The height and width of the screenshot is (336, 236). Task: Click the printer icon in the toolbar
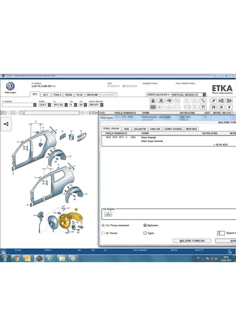click(x=153, y=101)
